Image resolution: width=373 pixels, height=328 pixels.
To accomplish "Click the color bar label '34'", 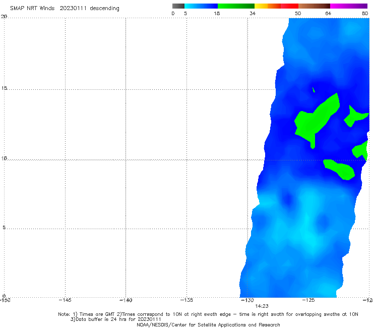I will (x=253, y=13).
